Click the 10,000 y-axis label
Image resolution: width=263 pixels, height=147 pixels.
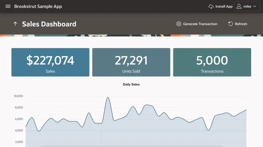coord(18,96)
